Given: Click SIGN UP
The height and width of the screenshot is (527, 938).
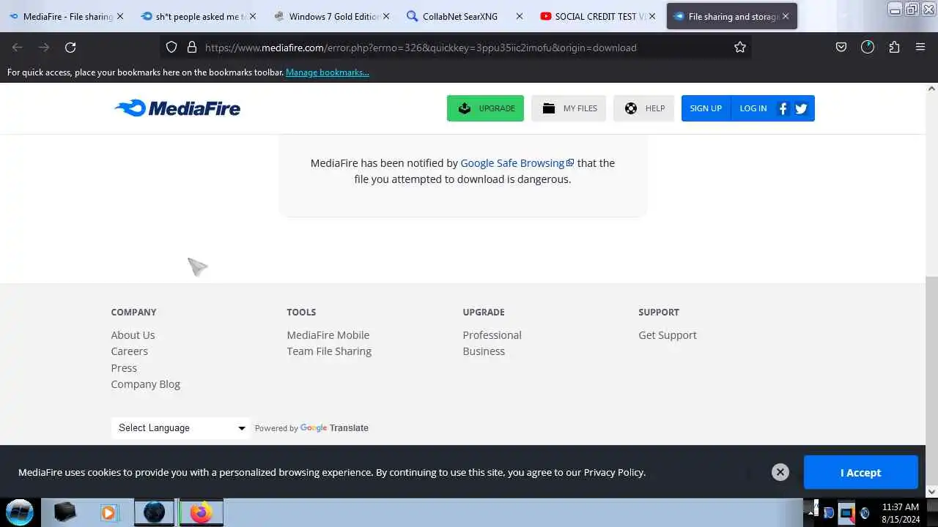Looking at the screenshot, I should [x=706, y=108].
